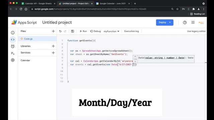The height and width of the screenshot is (120, 214).
Task: Close the Calendar API Google Sheets tab
Action: 55,4
